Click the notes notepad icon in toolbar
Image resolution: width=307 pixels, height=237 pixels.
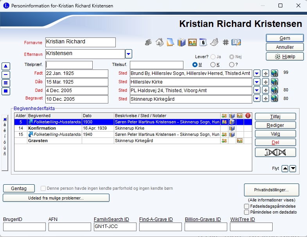click(x=170, y=42)
